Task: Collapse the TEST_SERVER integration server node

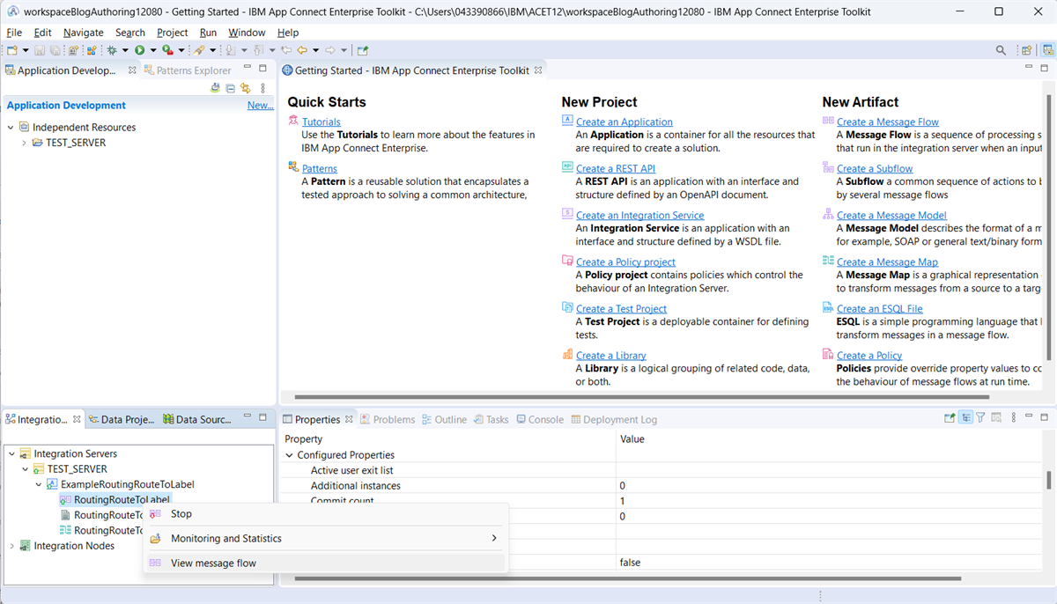Action: [x=25, y=468]
